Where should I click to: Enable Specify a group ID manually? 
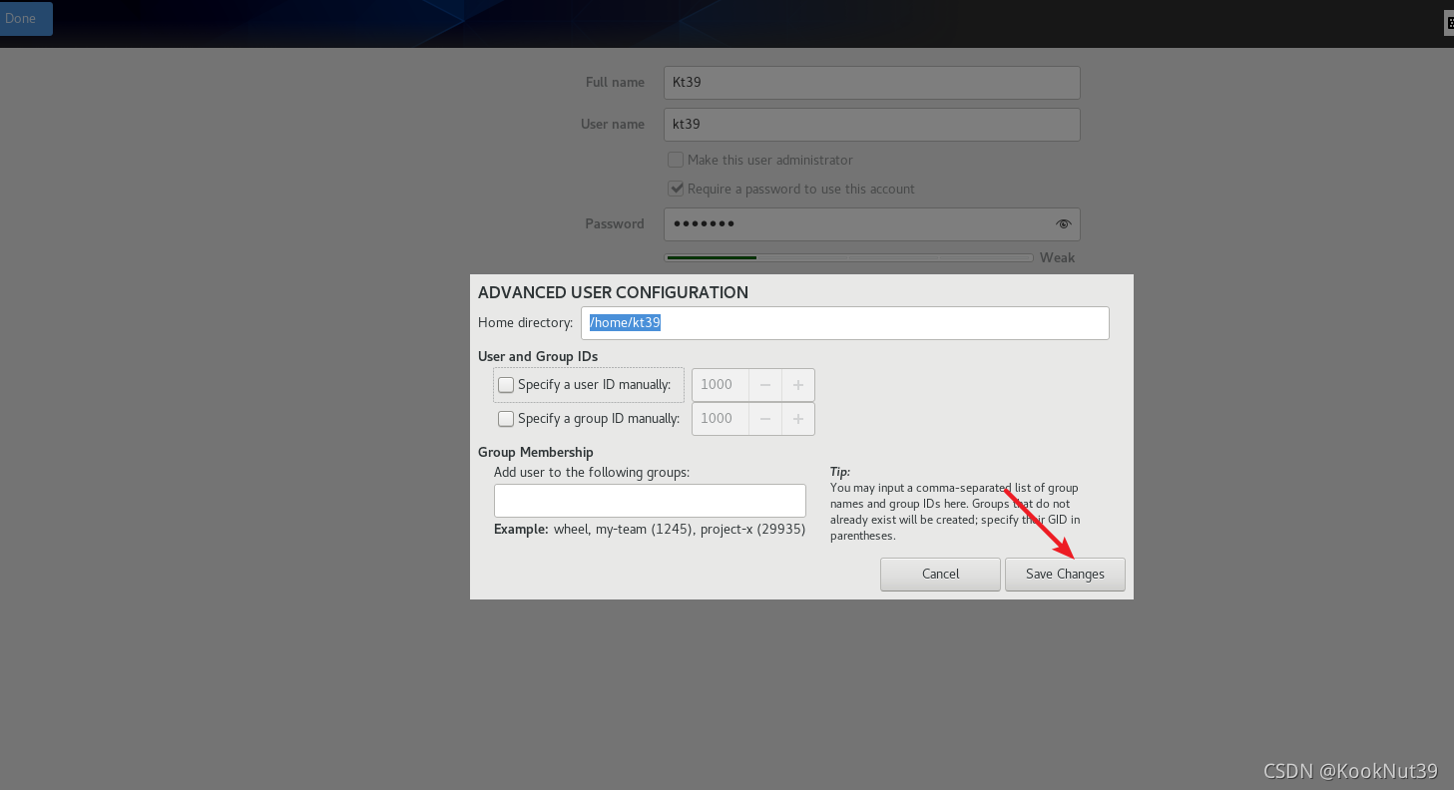506,419
